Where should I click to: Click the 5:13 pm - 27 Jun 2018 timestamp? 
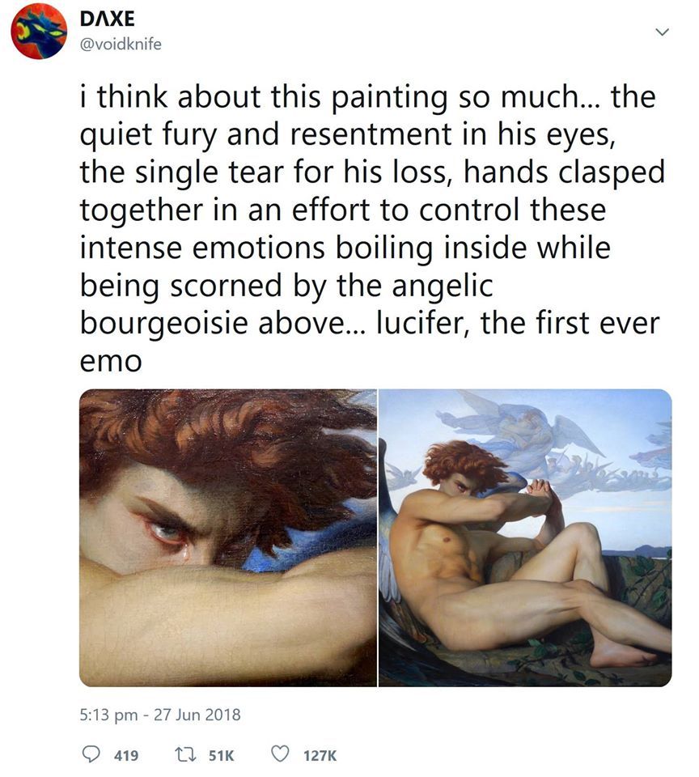[x=159, y=715]
